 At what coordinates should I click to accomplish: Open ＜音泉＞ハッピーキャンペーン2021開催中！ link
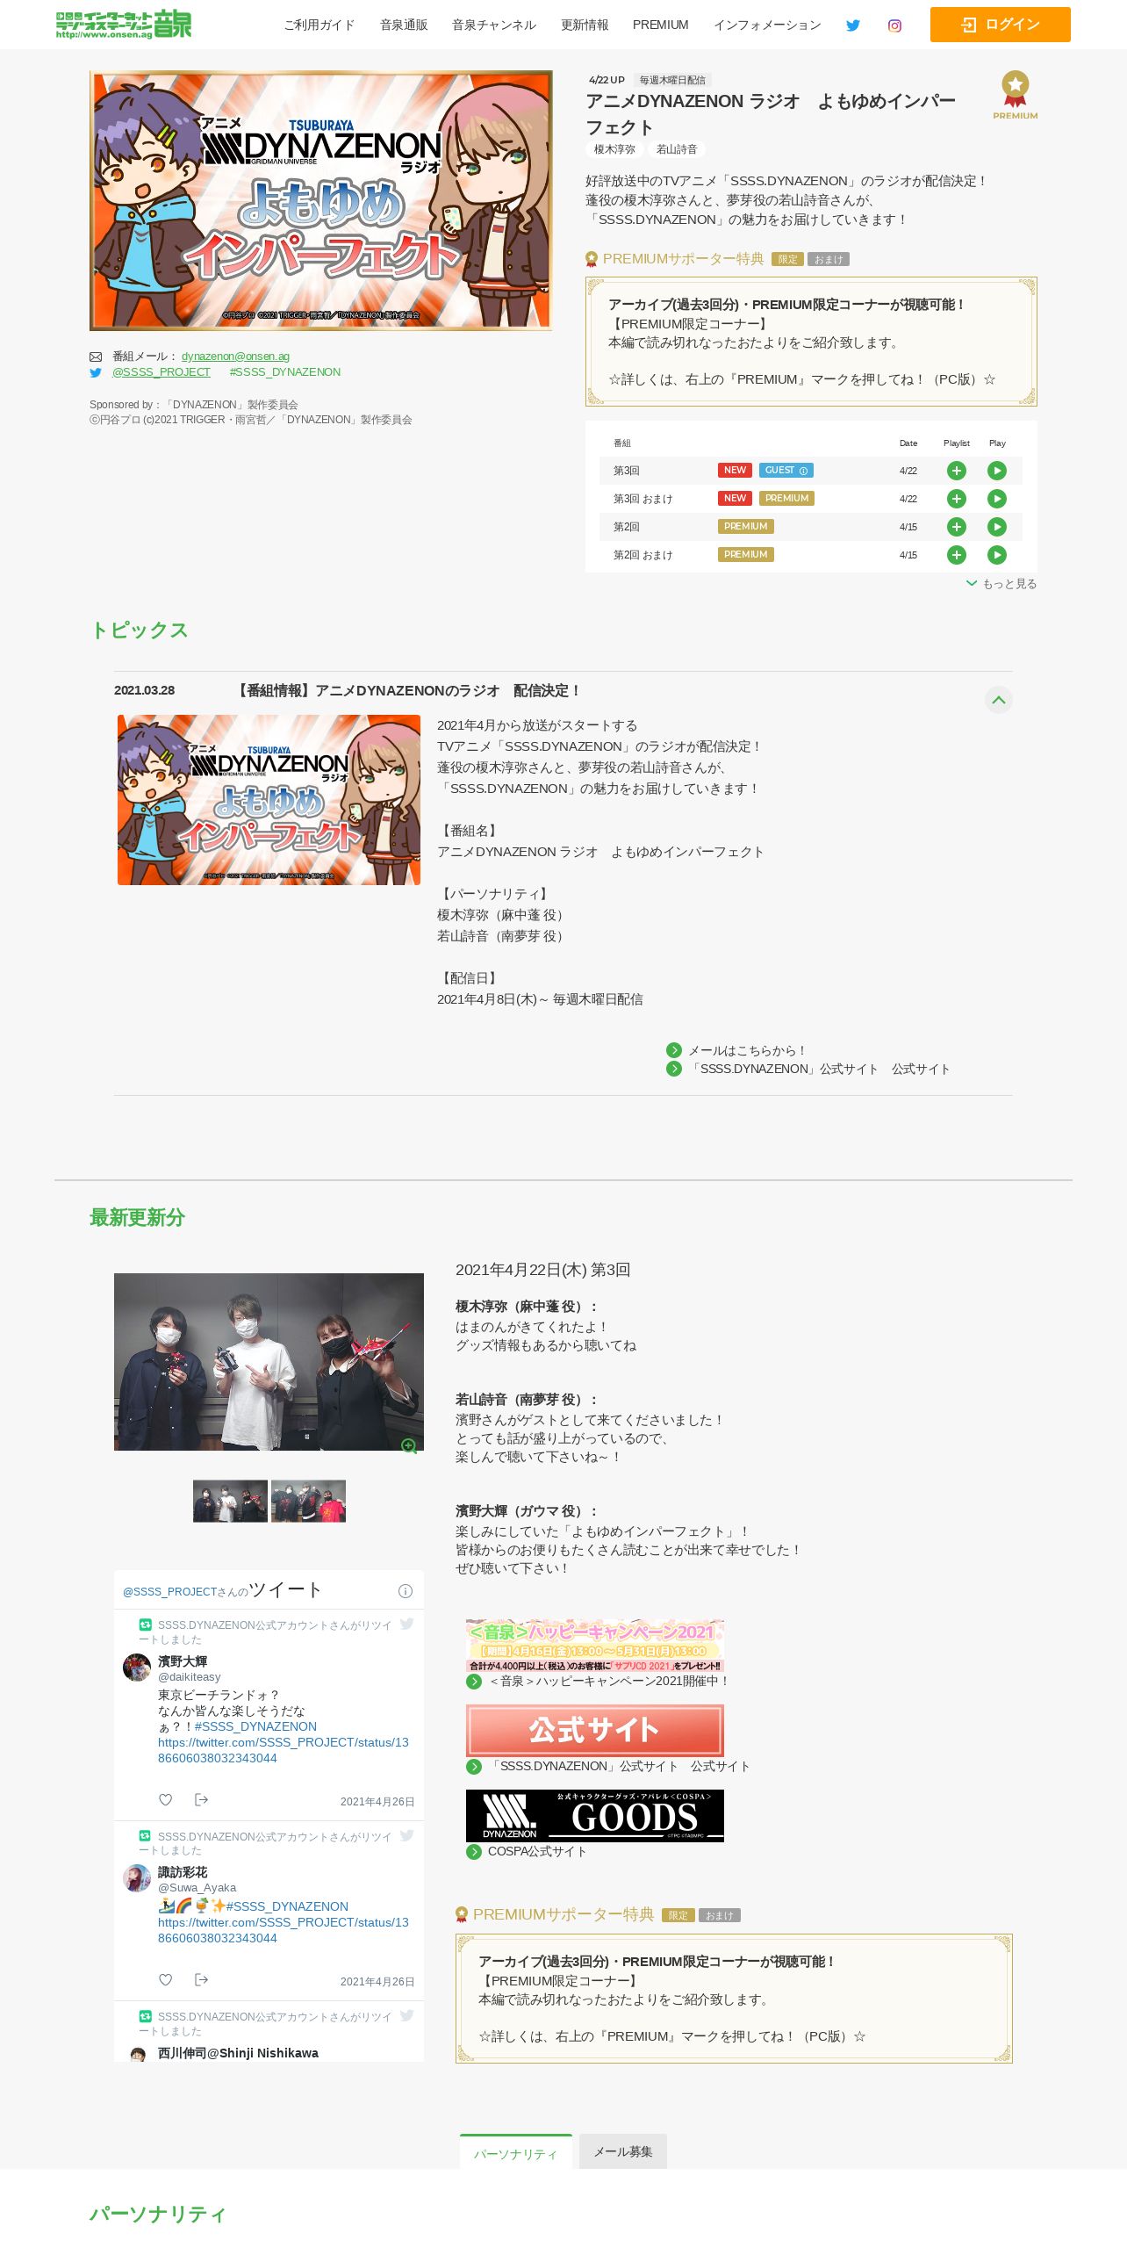(609, 1681)
